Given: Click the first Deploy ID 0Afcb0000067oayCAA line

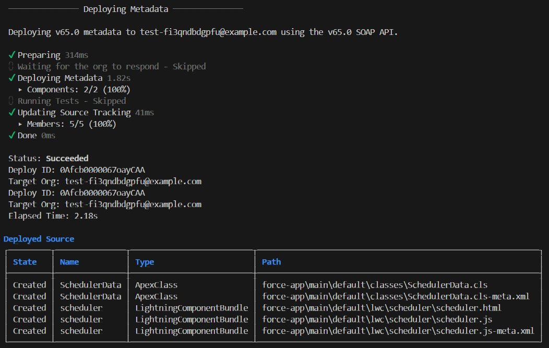Looking at the screenshot, I should pyautogui.click(x=77, y=170).
